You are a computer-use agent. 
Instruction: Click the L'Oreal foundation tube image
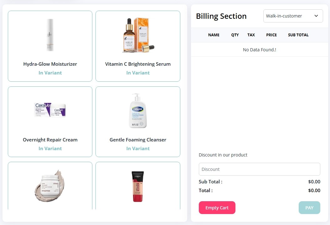138,187
